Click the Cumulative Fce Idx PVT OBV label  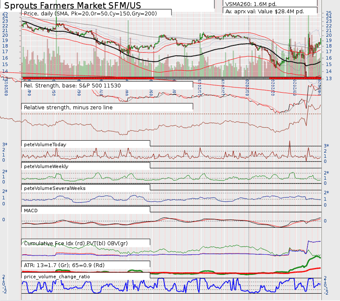[x=76, y=244]
